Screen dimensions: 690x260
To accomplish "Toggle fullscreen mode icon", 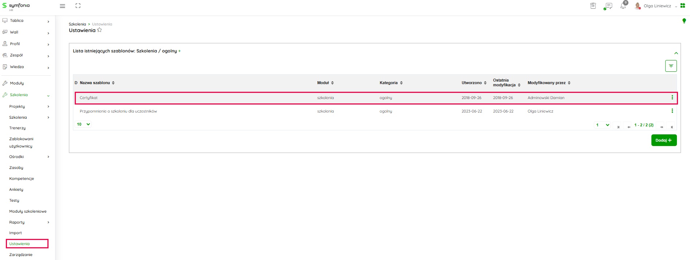I will tap(78, 6).
